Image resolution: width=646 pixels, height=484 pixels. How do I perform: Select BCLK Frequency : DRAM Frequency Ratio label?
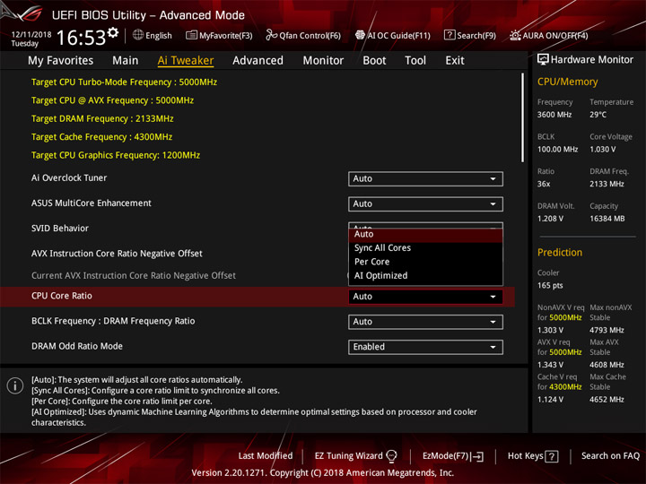coord(113,321)
